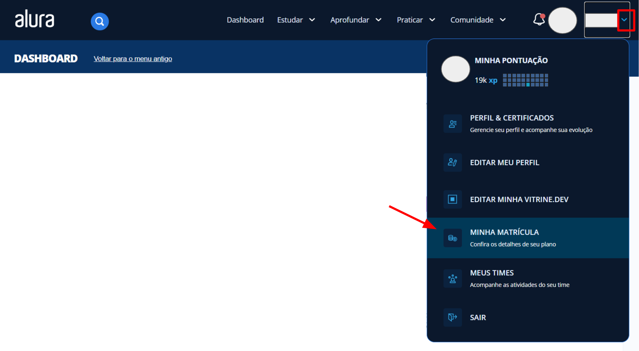
Task: Click the Sair logout door icon
Action: pos(452,317)
